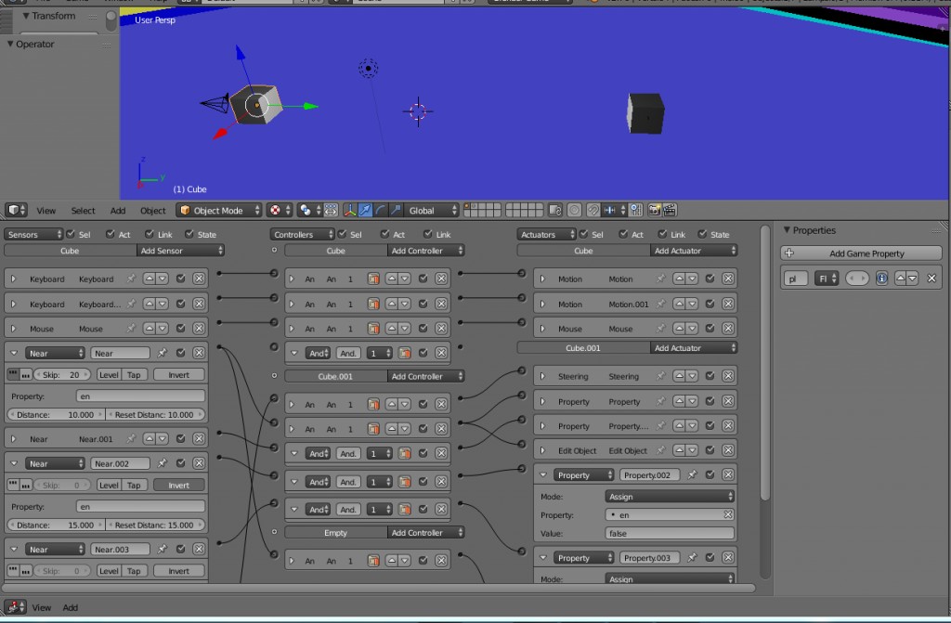Toggle proportional editing in the header
Viewport: 951px width, 623px height.
point(572,209)
